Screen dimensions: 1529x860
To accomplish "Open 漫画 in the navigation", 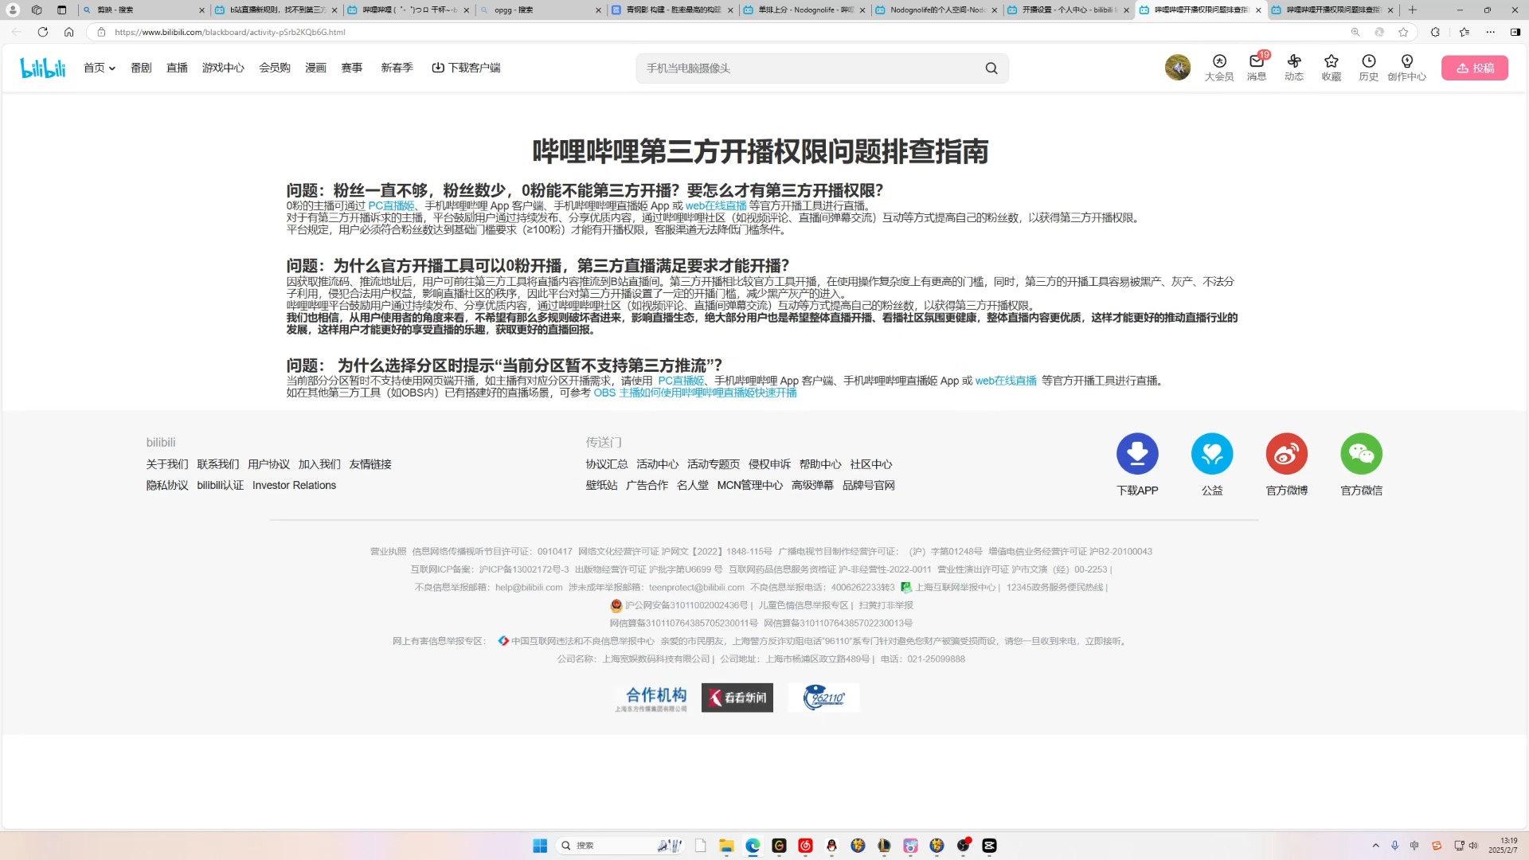I will (x=315, y=68).
